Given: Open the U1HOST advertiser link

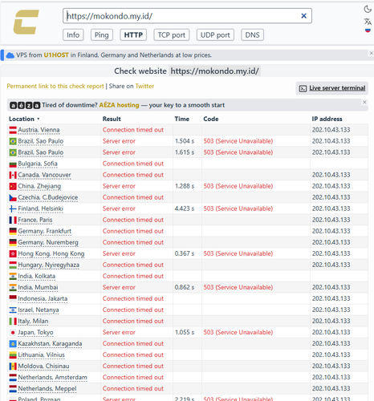Looking at the screenshot, I should [x=56, y=55].
